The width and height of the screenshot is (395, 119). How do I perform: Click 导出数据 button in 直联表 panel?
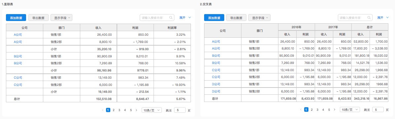click(38, 18)
